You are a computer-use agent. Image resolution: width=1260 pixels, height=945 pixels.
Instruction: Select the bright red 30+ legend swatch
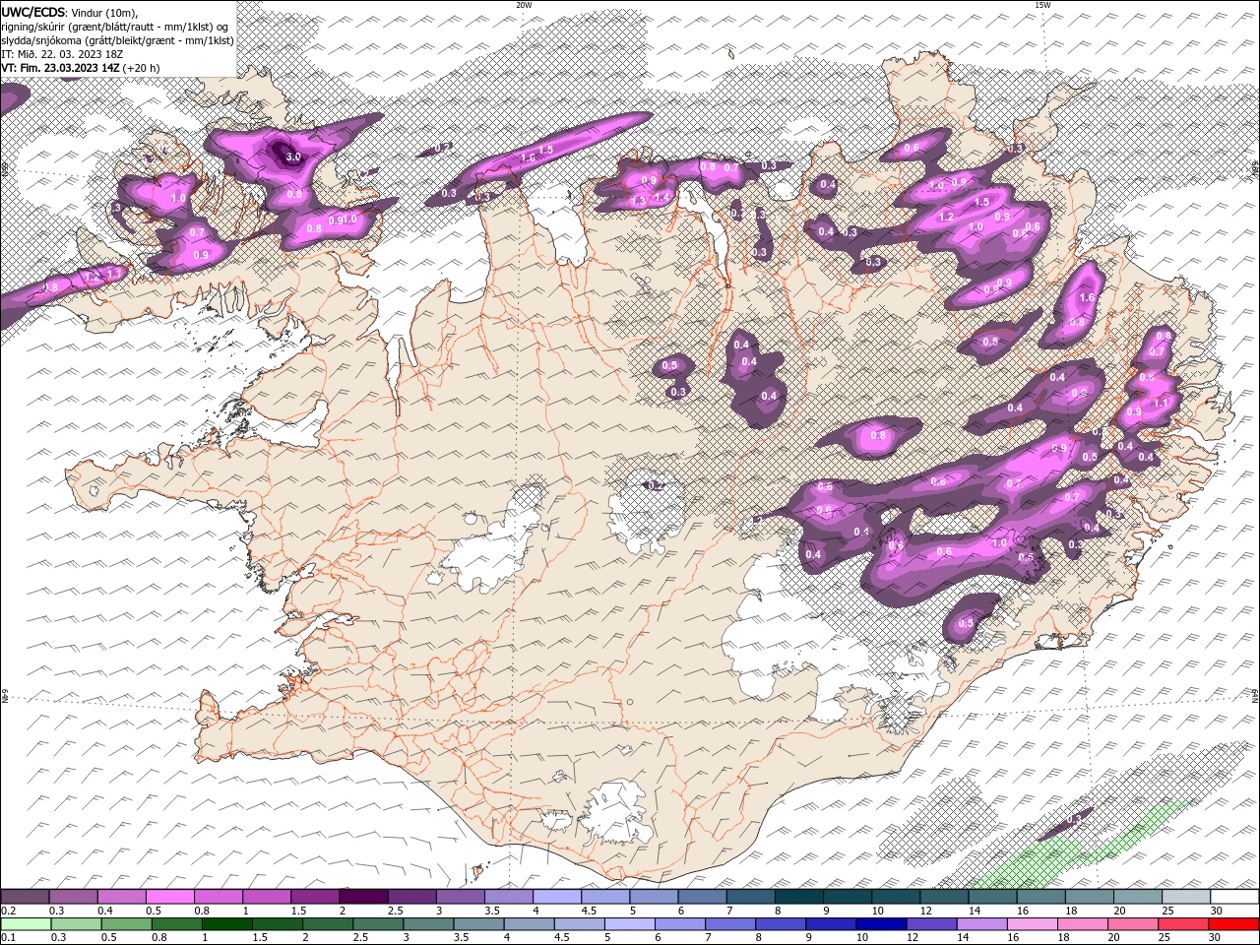[1233, 924]
